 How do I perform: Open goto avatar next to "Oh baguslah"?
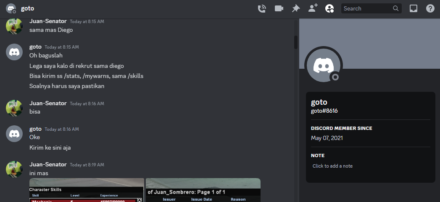point(14,52)
